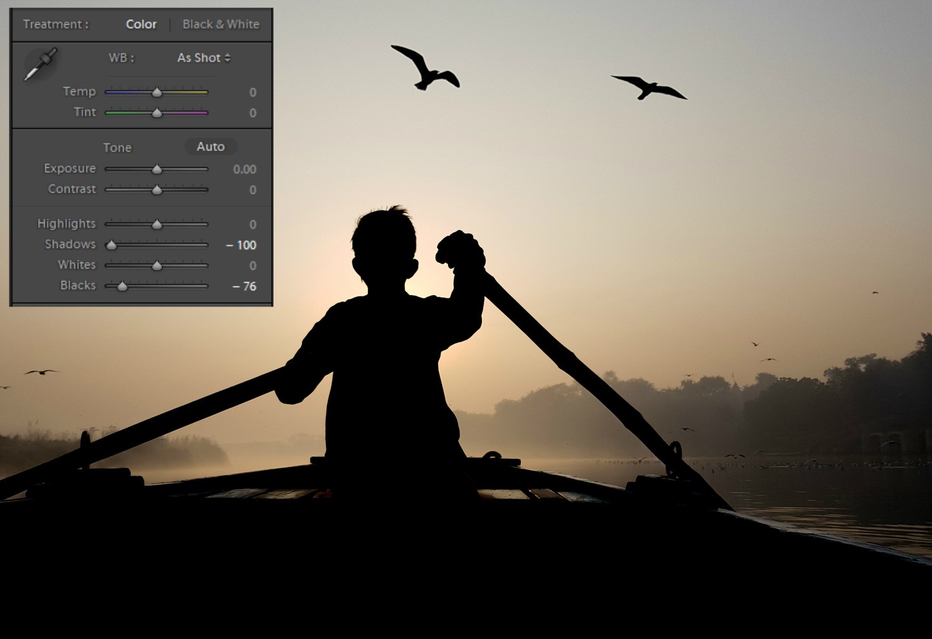Viewport: 932px width, 639px height.
Task: Click the chevrons beside 'As Shot'
Action: pyautogui.click(x=228, y=58)
